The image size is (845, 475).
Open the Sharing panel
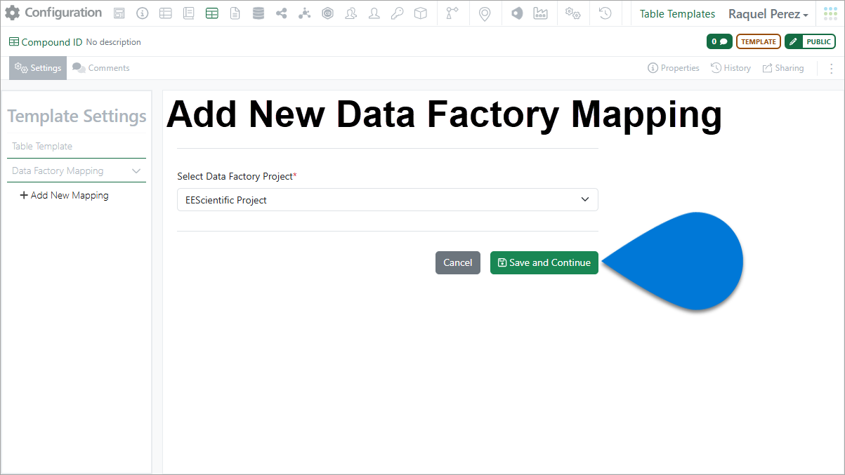[x=783, y=68]
